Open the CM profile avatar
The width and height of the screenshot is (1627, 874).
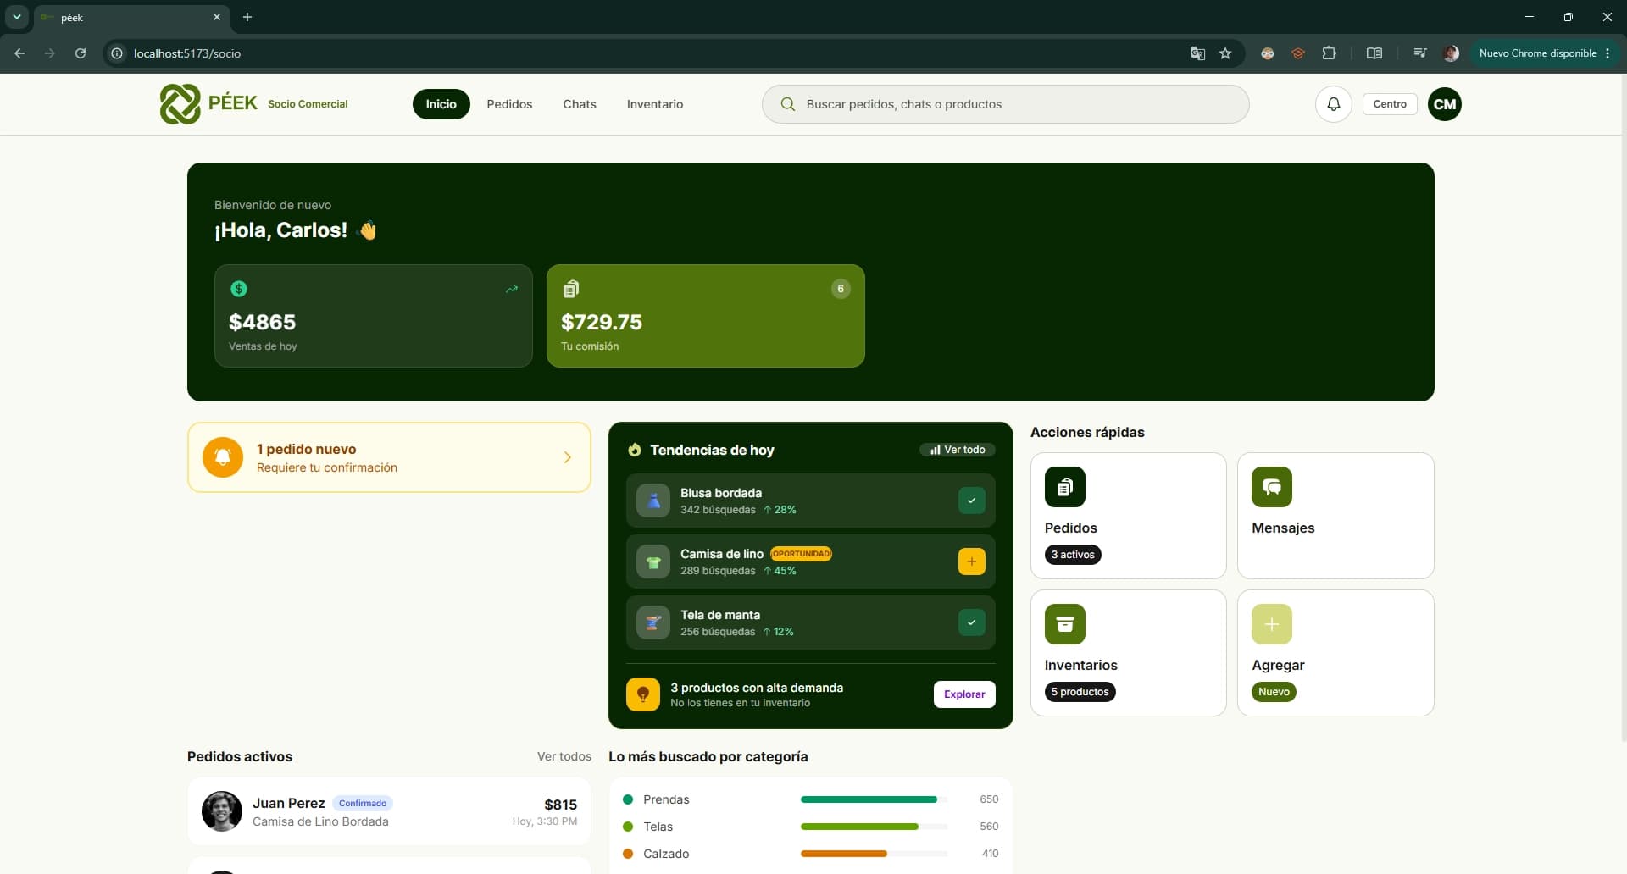point(1444,104)
